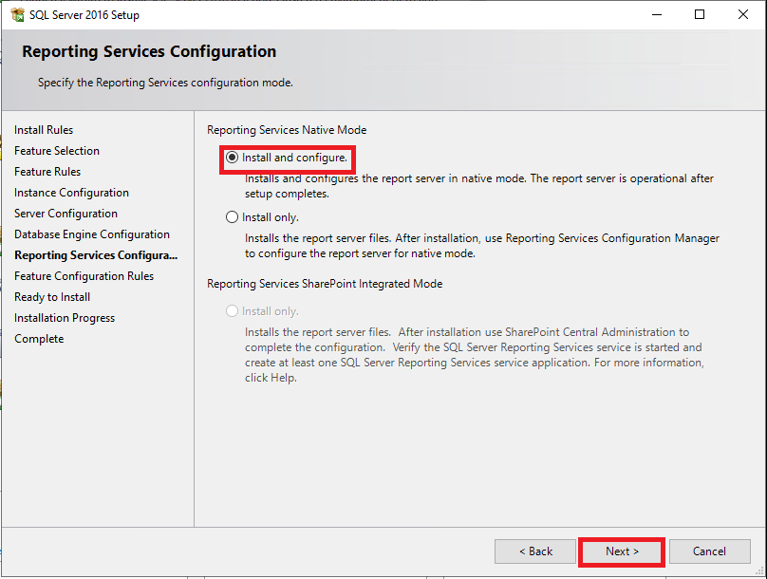Select the Install and configure radio button
Image resolution: width=767 pixels, height=579 pixels.
coord(232,158)
